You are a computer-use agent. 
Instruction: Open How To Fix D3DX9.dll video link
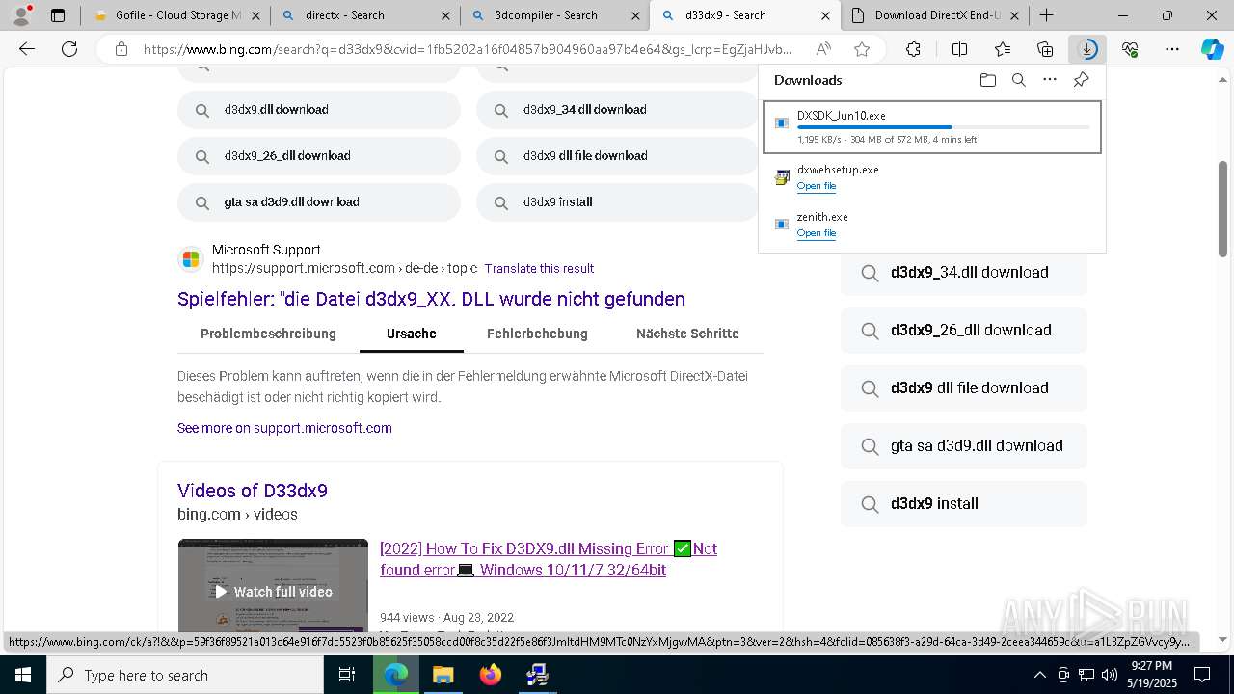pos(549,559)
